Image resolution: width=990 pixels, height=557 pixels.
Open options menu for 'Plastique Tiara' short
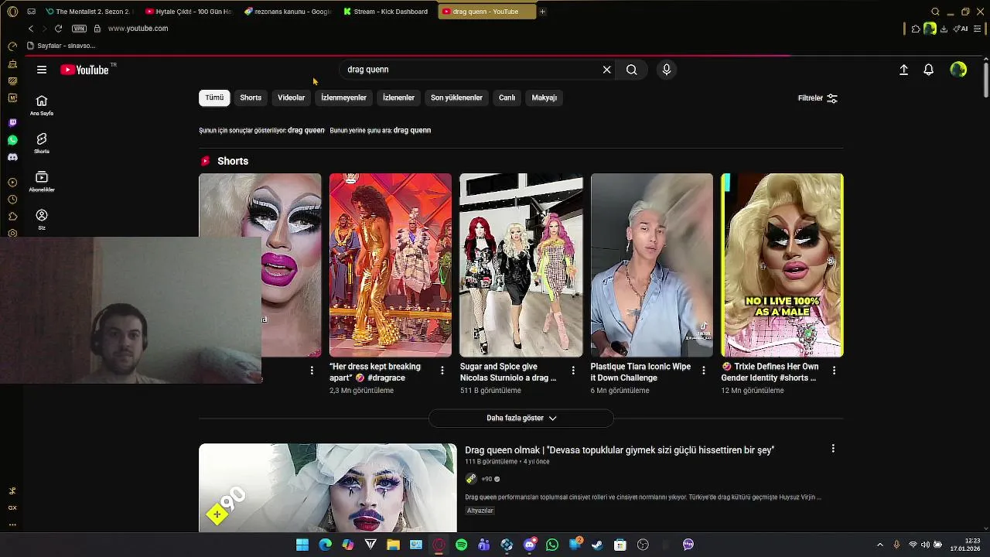pyautogui.click(x=704, y=371)
